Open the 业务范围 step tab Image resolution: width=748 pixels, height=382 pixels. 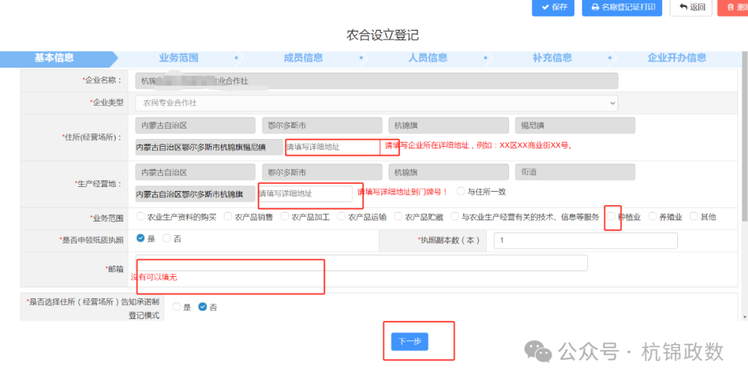tap(179, 58)
